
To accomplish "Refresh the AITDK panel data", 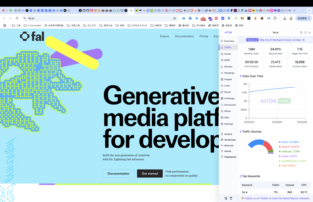I will 305,32.
